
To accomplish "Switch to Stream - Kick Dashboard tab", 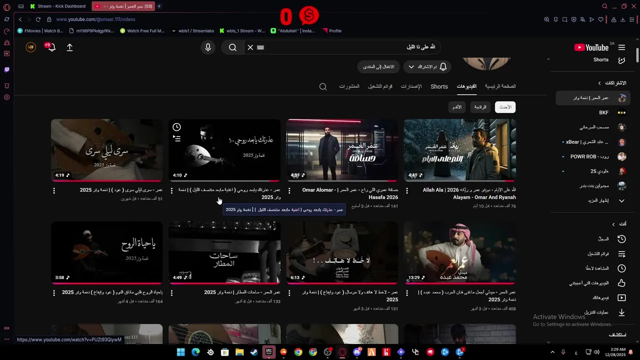I will coord(58,6).
